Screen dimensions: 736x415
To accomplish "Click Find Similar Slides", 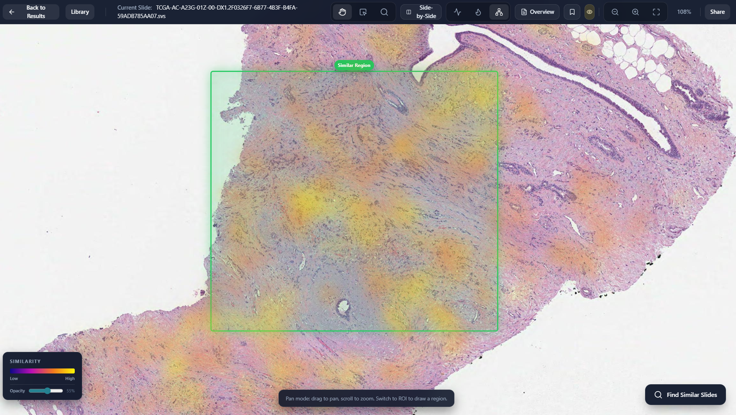I will (x=685, y=395).
